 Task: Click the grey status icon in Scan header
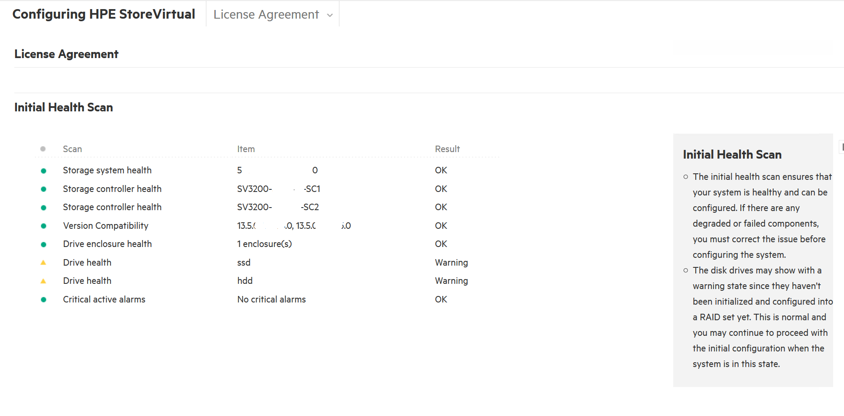(x=43, y=149)
